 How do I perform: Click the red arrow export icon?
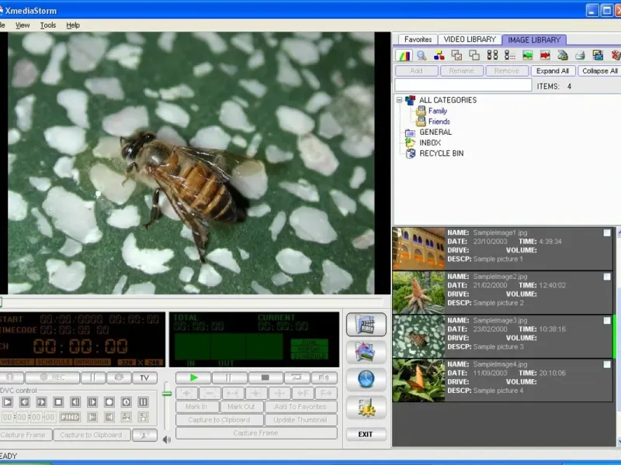[545, 55]
